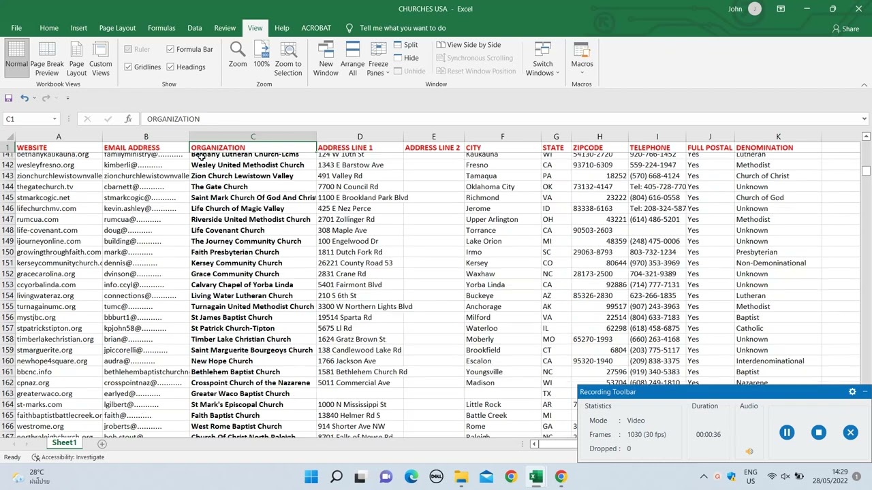The width and height of the screenshot is (872, 490).
Task: Hide the current window
Action: point(406,58)
